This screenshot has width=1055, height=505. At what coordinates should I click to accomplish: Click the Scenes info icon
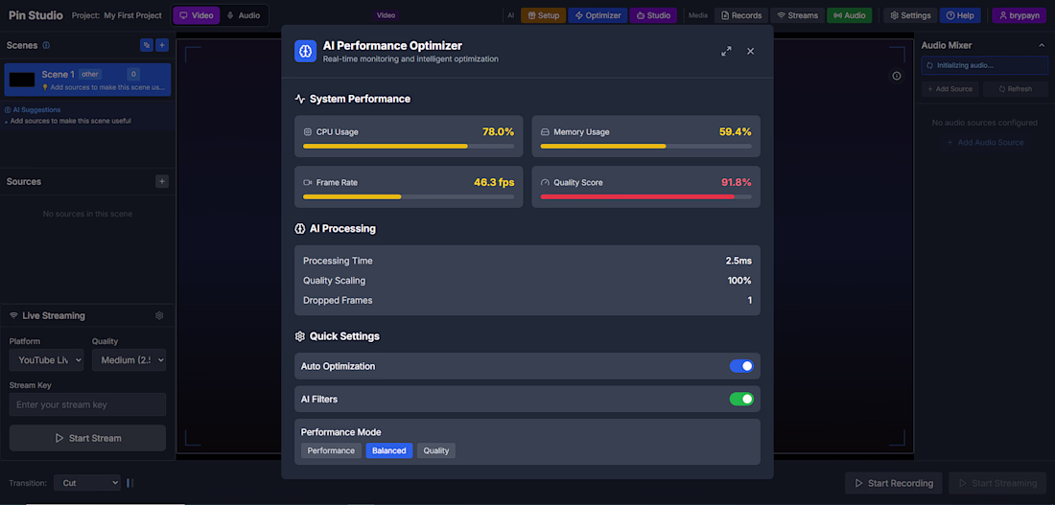pyautogui.click(x=47, y=45)
